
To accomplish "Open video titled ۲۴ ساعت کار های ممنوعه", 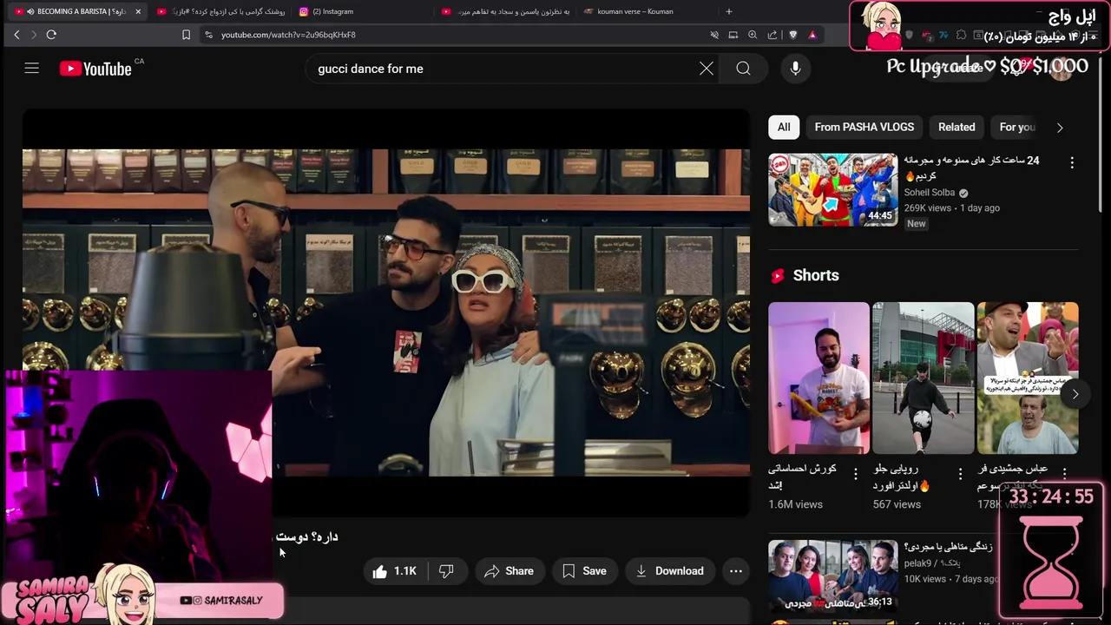I will coord(971,168).
